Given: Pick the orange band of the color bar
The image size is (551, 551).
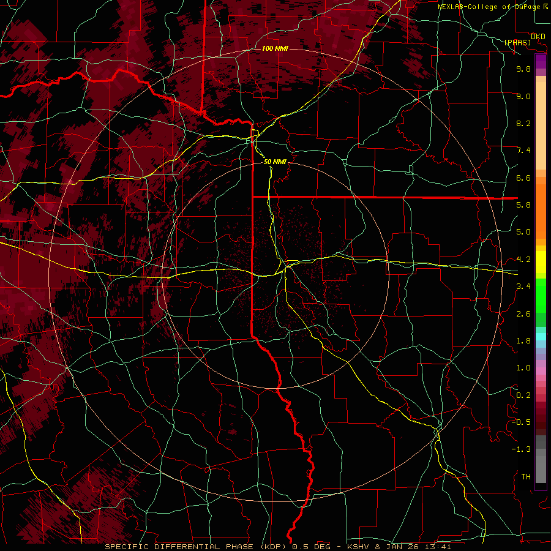Looking at the screenshot, I should point(541,211).
